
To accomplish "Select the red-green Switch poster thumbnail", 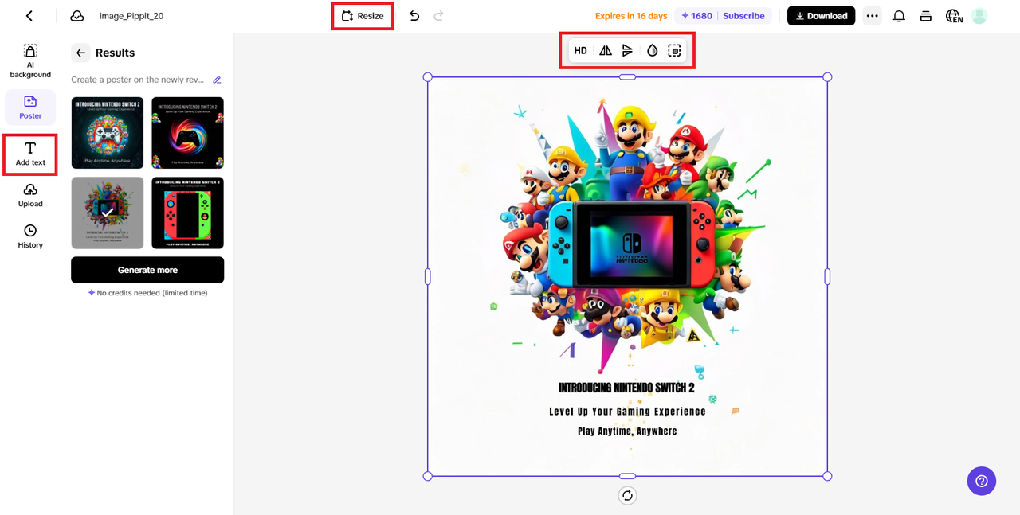I will [187, 213].
